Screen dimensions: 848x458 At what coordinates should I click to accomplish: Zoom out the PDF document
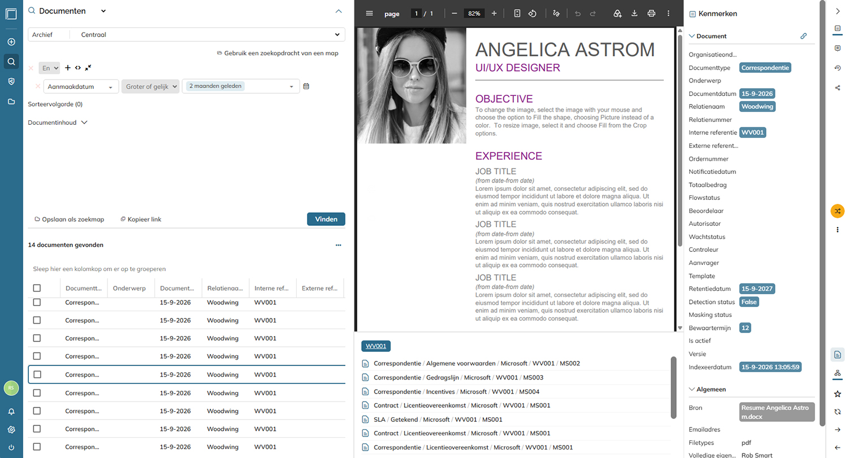pyautogui.click(x=455, y=13)
